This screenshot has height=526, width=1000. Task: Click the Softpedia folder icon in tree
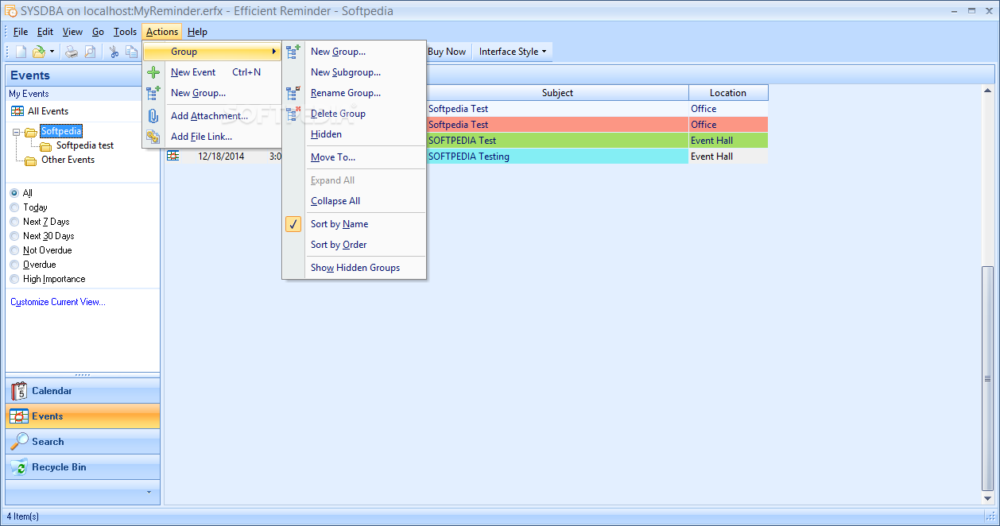(31, 132)
